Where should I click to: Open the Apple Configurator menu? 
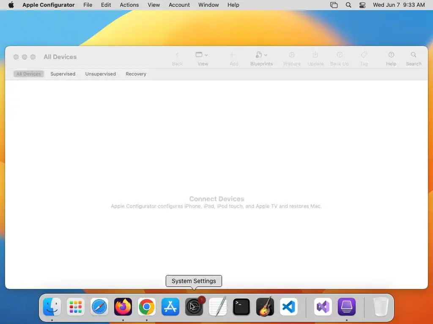(48, 5)
